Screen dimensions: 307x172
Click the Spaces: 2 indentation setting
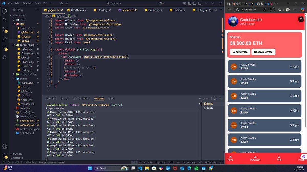pyautogui.click(x=160, y=163)
